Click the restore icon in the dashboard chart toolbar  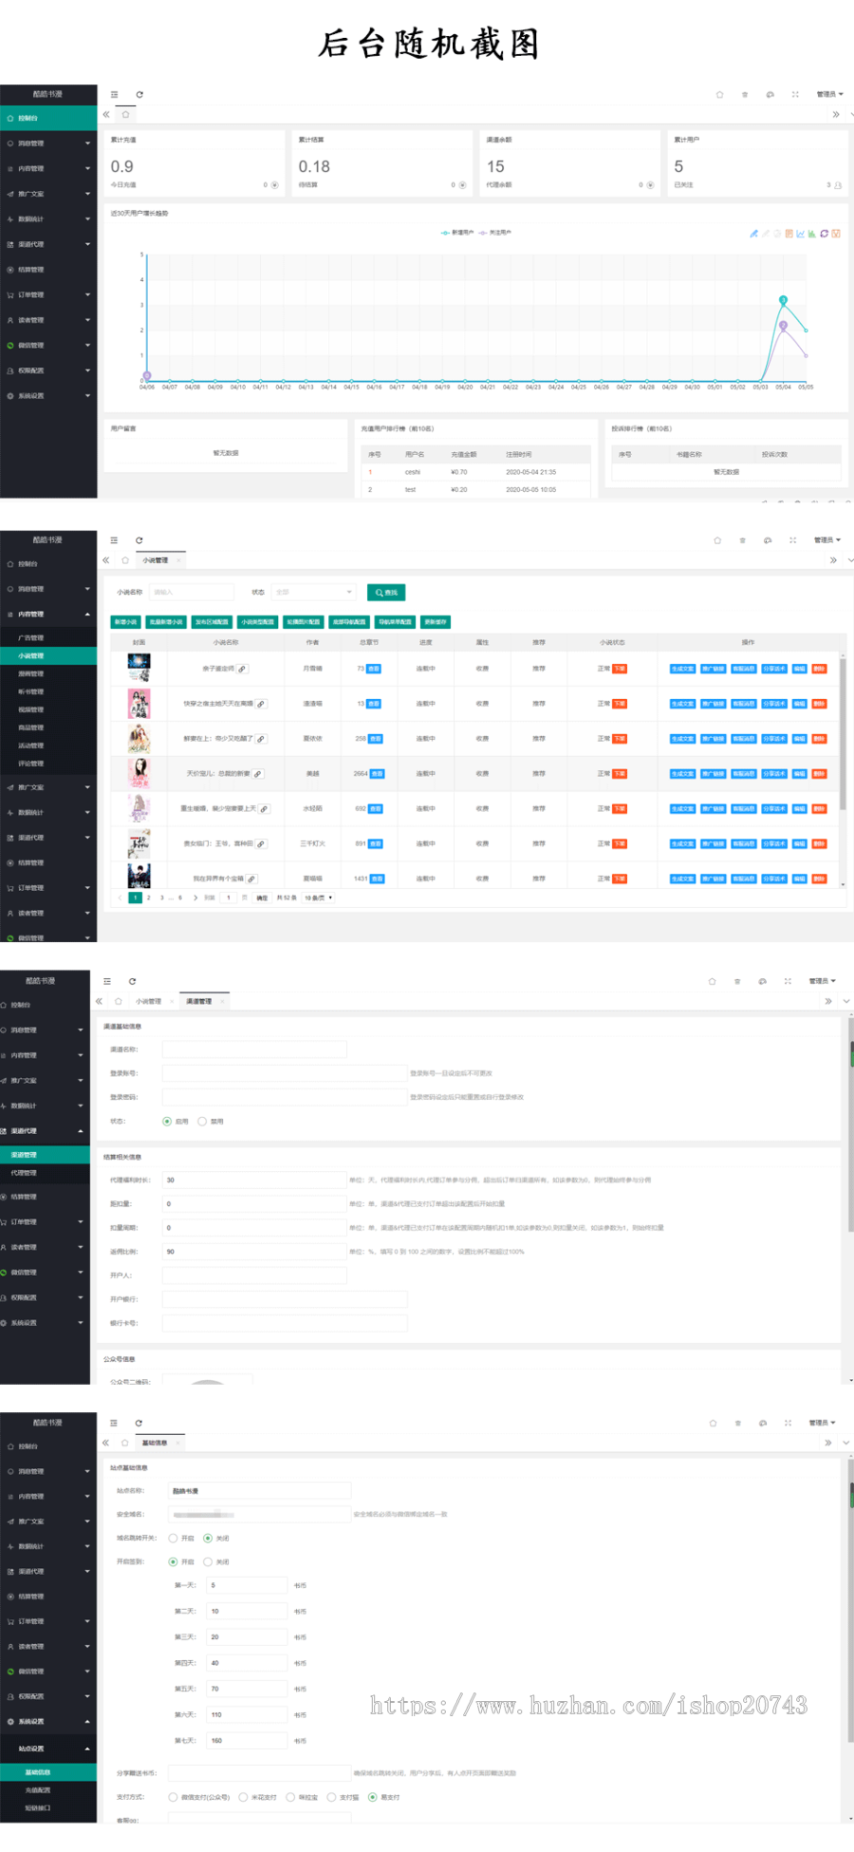click(x=825, y=234)
